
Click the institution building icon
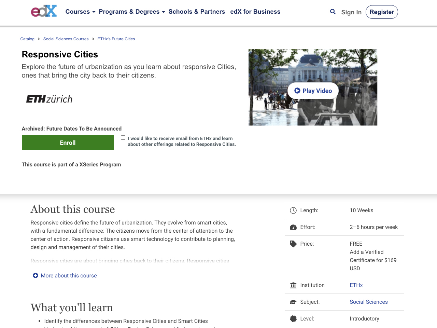coord(293,285)
